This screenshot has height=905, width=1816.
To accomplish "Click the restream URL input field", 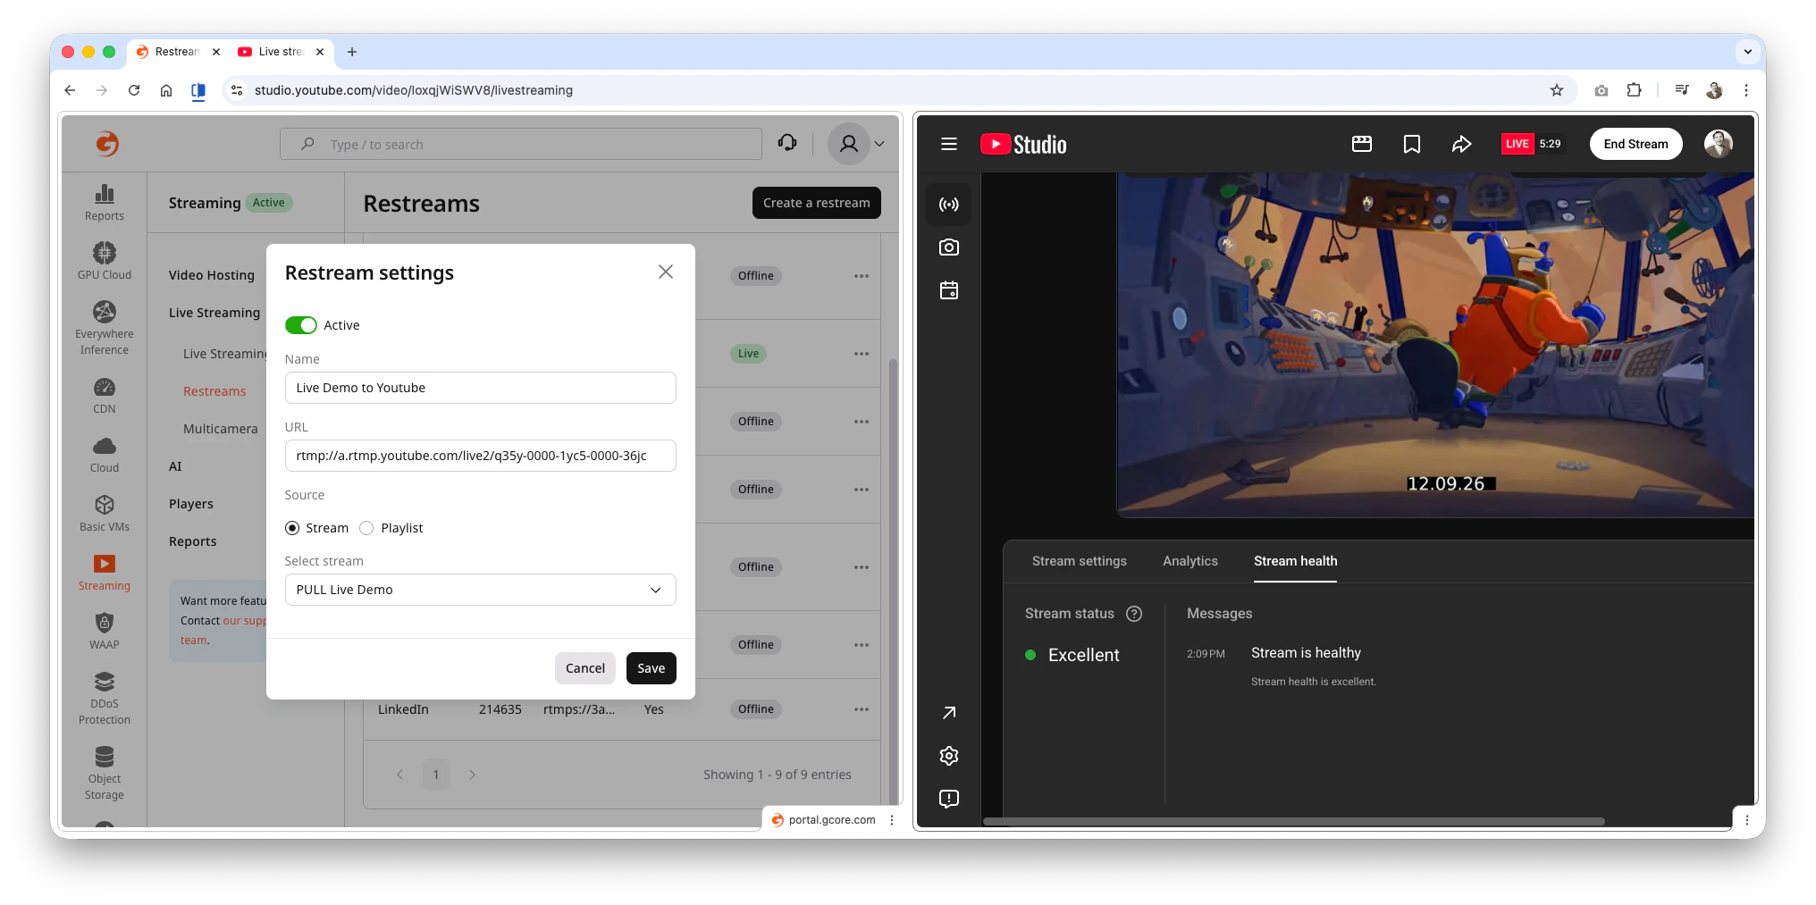I will (480, 456).
